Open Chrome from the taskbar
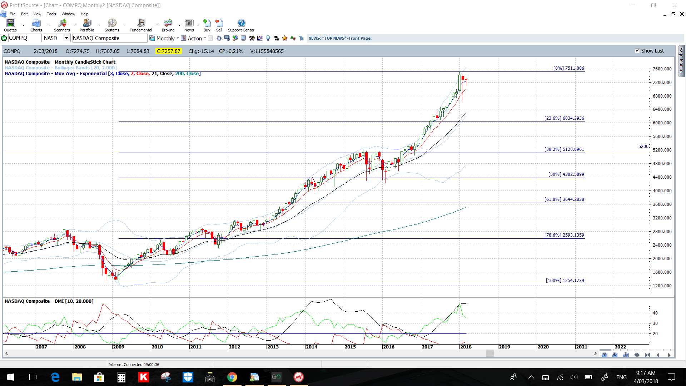The height and width of the screenshot is (386, 686). click(232, 377)
